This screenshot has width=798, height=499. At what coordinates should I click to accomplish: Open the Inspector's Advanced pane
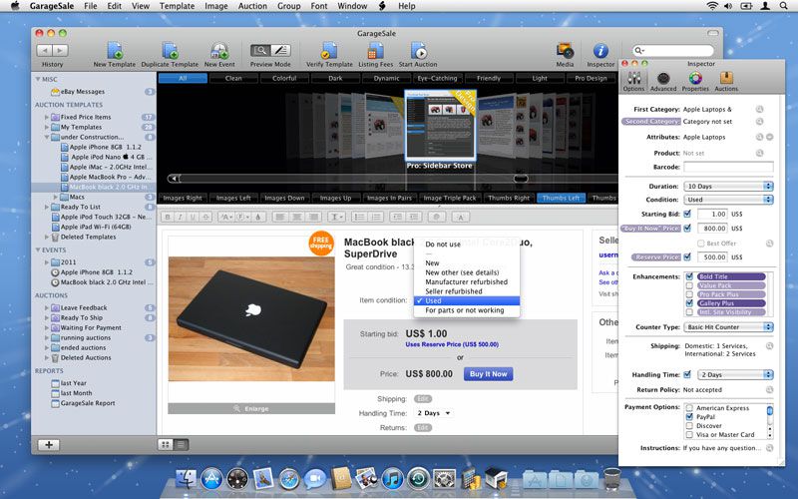pos(663,80)
